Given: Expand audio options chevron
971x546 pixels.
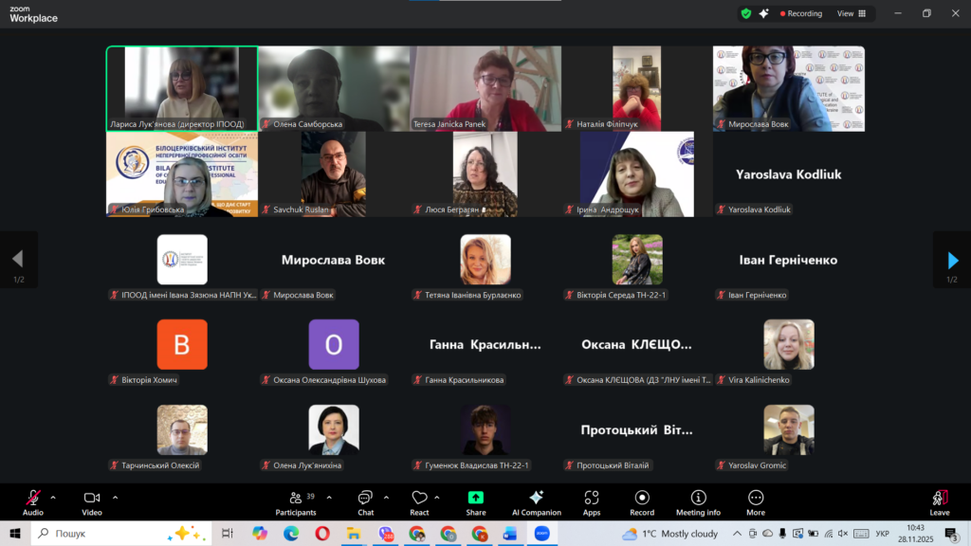Looking at the screenshot, I should click(x=53, y=497).
